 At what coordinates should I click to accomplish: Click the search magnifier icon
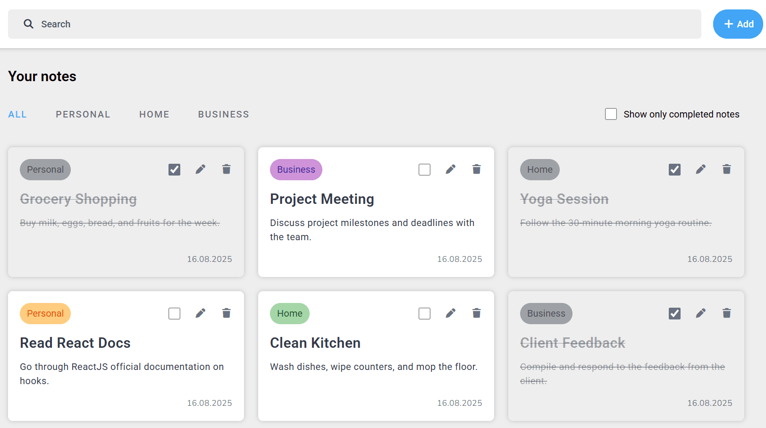point(29,24)
